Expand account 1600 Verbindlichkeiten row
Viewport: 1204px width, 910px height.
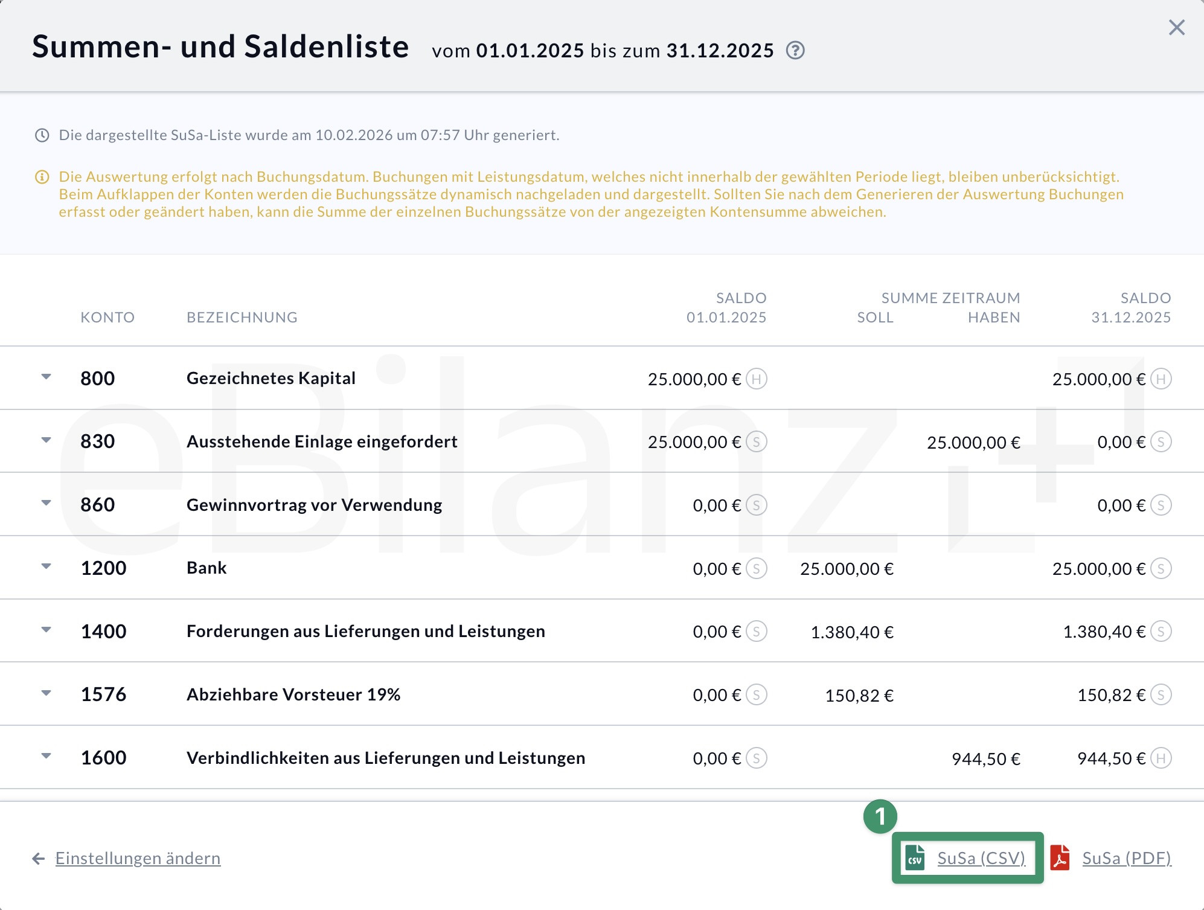pos(46,756)
